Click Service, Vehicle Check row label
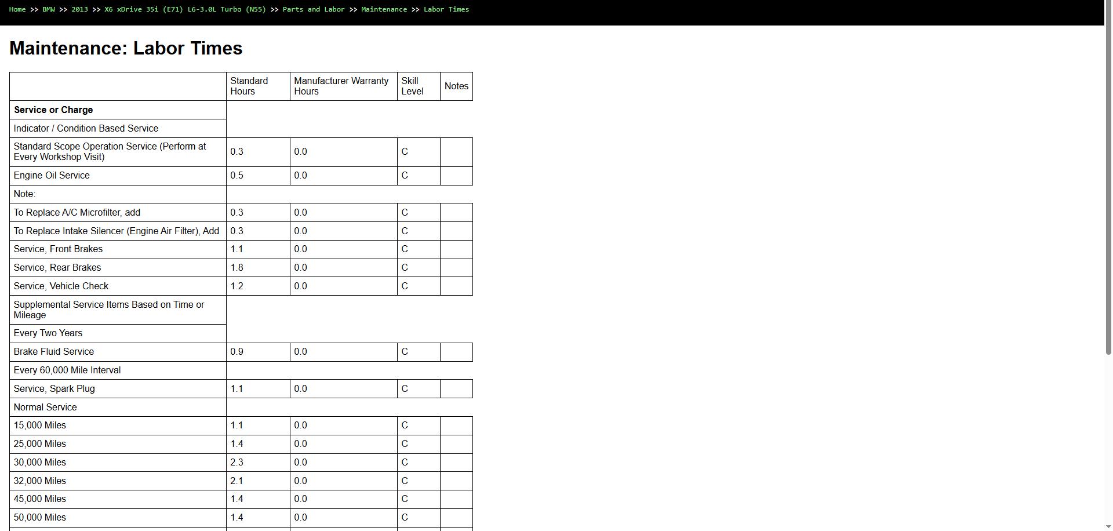 61,286
